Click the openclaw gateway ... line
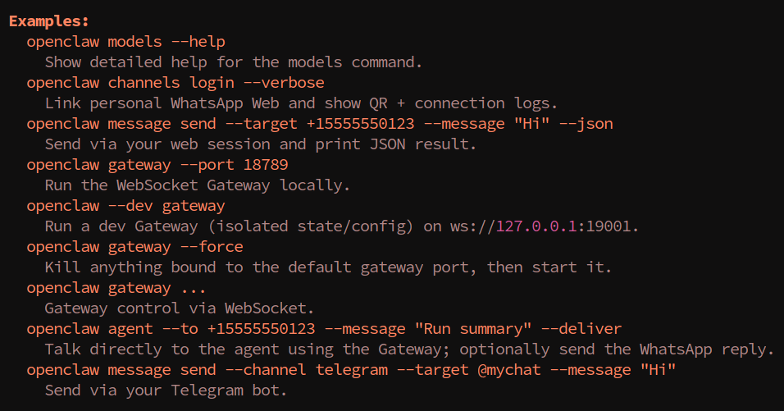The width and height of the screenshot is (784, 411). tap(116, 287)
